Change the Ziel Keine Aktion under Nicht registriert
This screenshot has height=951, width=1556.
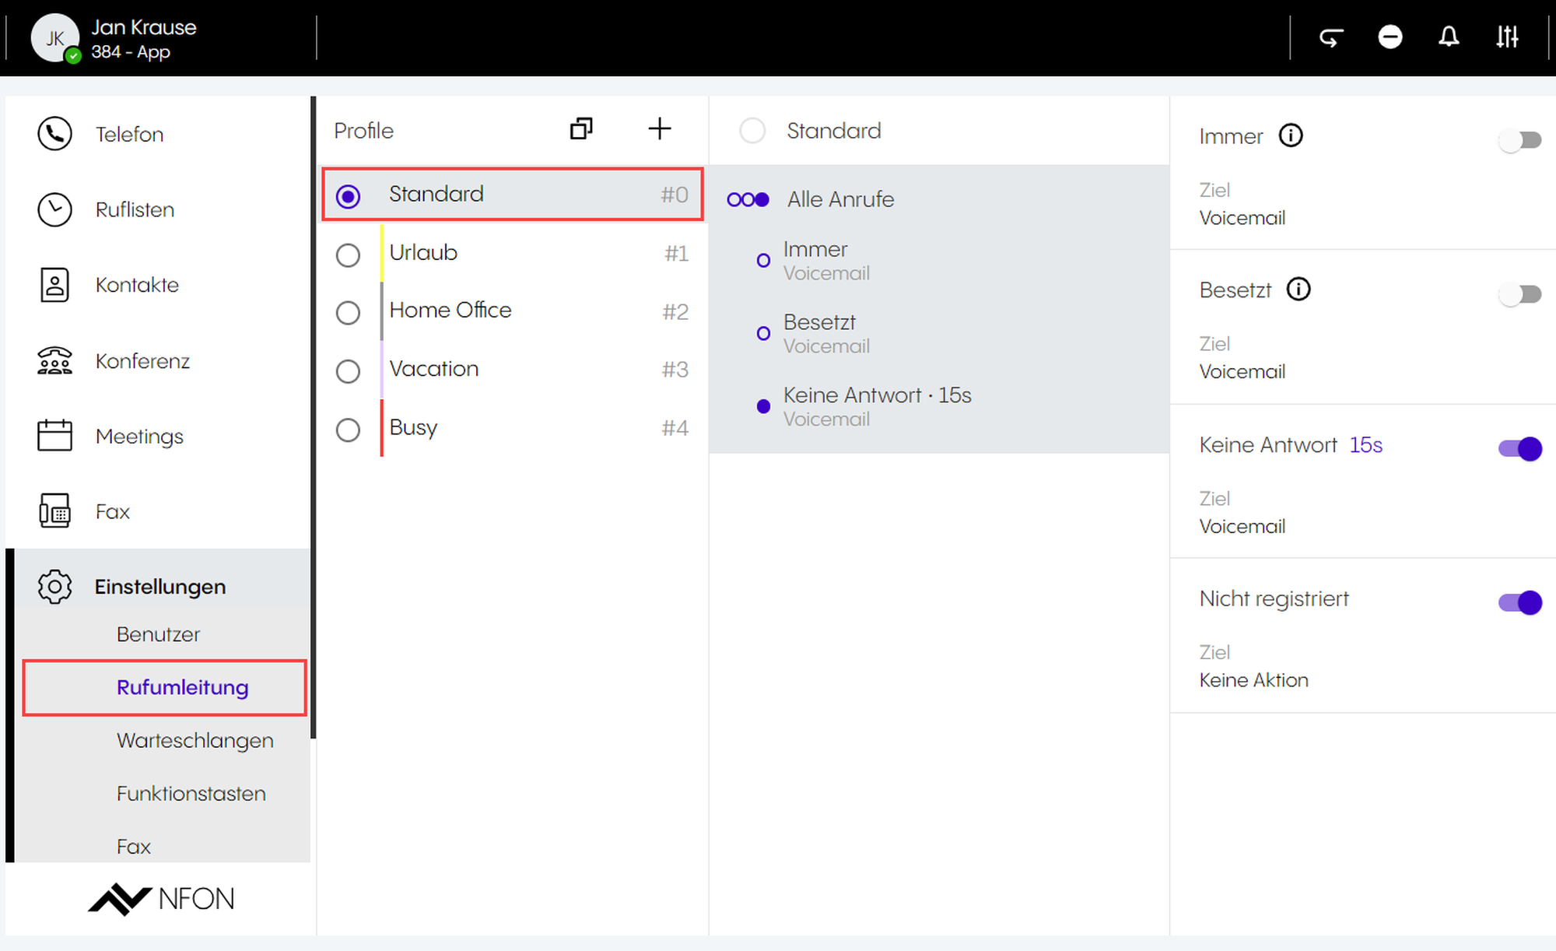[x=1253, y=680]
